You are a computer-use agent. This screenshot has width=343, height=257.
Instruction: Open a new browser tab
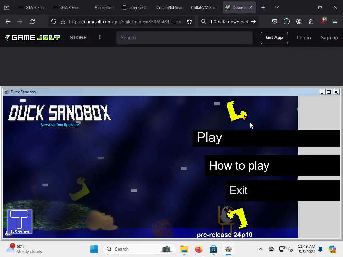tap(263, 8)
